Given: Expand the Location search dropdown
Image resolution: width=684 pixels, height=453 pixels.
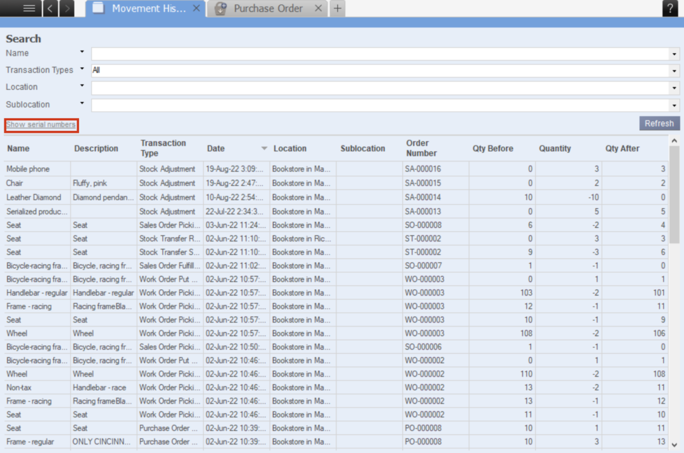Looking at the screenshot, I should tap(673, 87).
